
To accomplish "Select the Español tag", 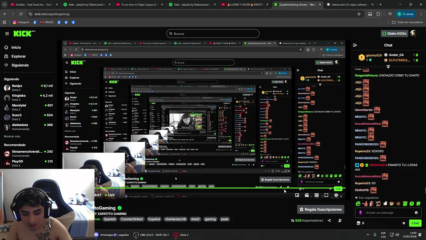I will click(x=154, y=219).
